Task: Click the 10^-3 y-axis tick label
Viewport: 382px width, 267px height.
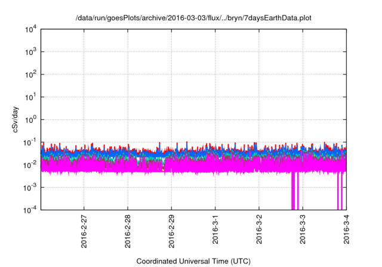Action: coord(30,188)
